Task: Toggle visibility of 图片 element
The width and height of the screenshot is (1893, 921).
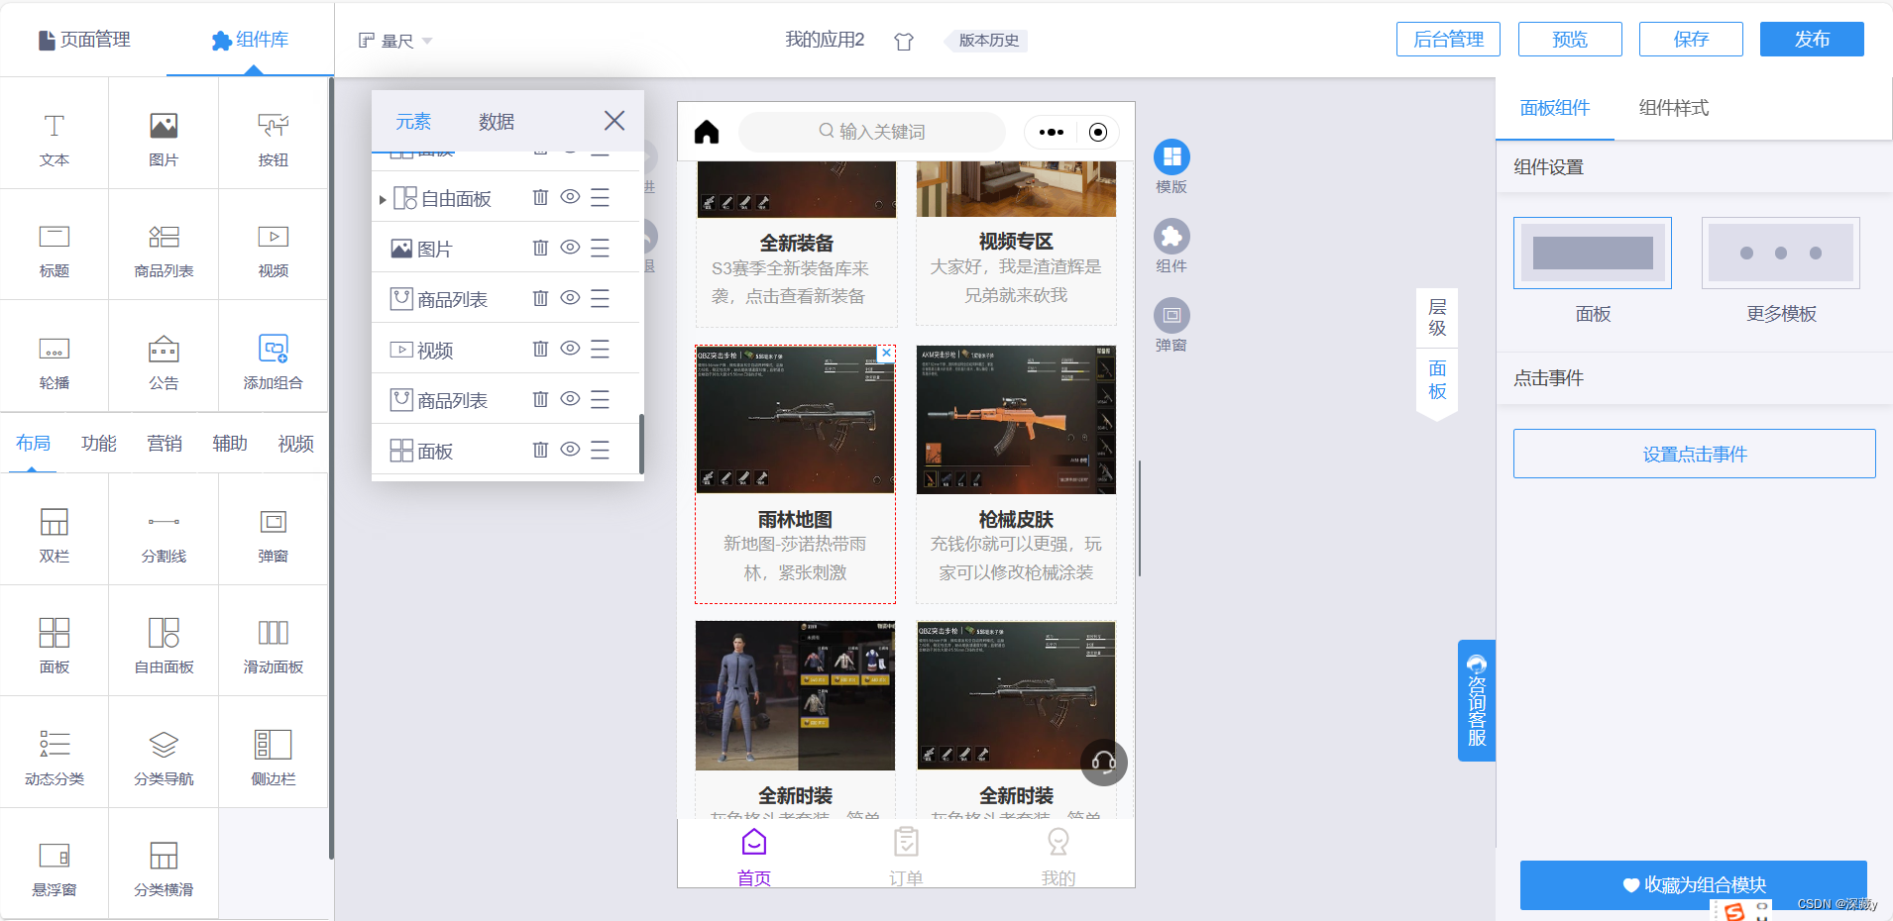Action: [570, 248]
